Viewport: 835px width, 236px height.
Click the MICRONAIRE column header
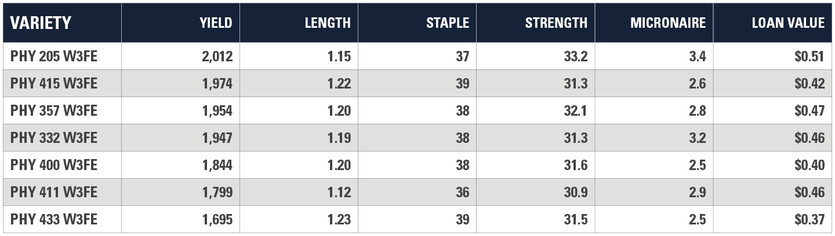click(668, 23)
